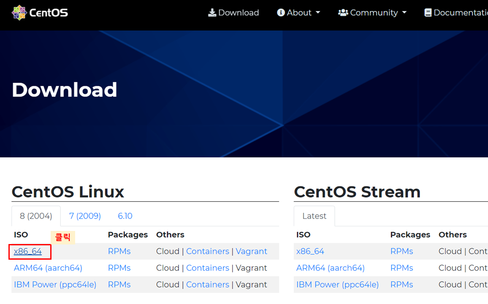Click RPMs in CentOS Linux x86_64 row
The width and height of the screenshot is (488, 304).
pyautogui.click(x=119, y=251)
